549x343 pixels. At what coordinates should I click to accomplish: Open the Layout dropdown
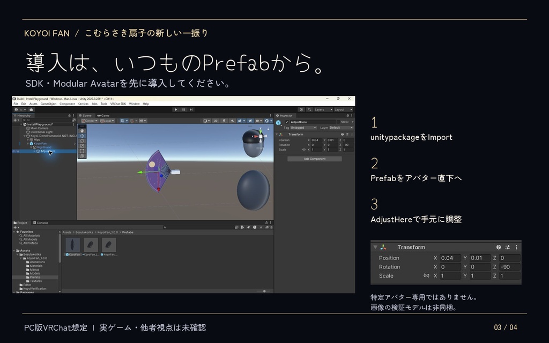343,109
